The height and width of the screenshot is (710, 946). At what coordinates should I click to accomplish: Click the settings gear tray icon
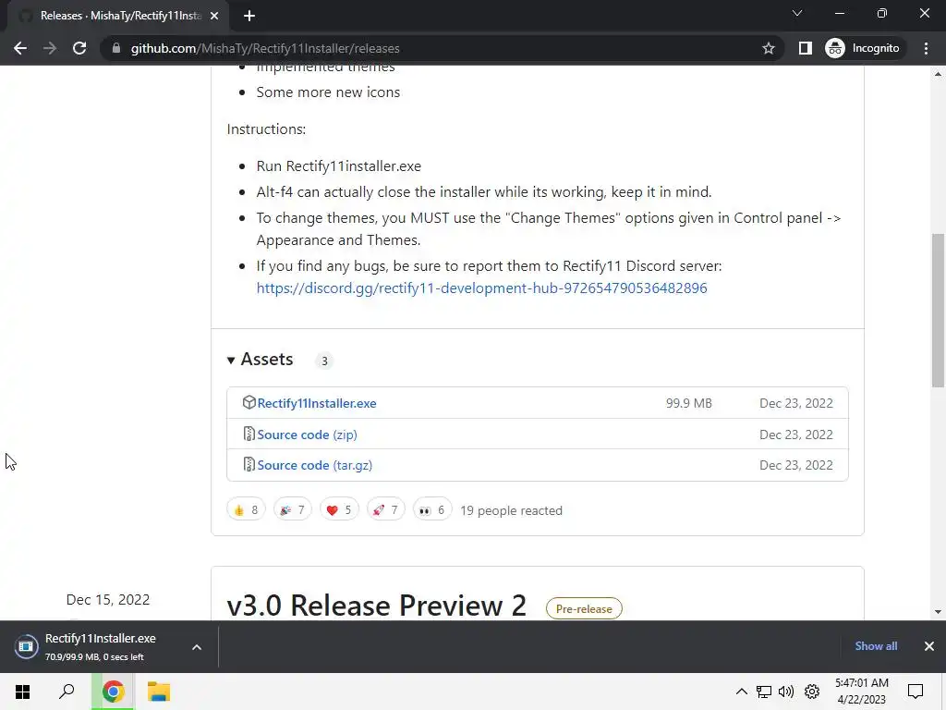coord(812,692)
